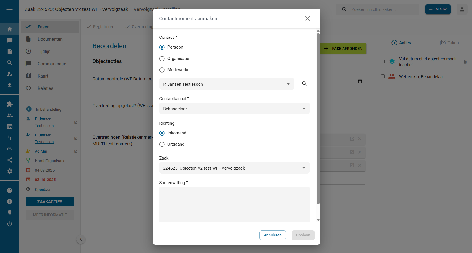
Task: Click the power logout icon
Action: (x=10, y=224)
